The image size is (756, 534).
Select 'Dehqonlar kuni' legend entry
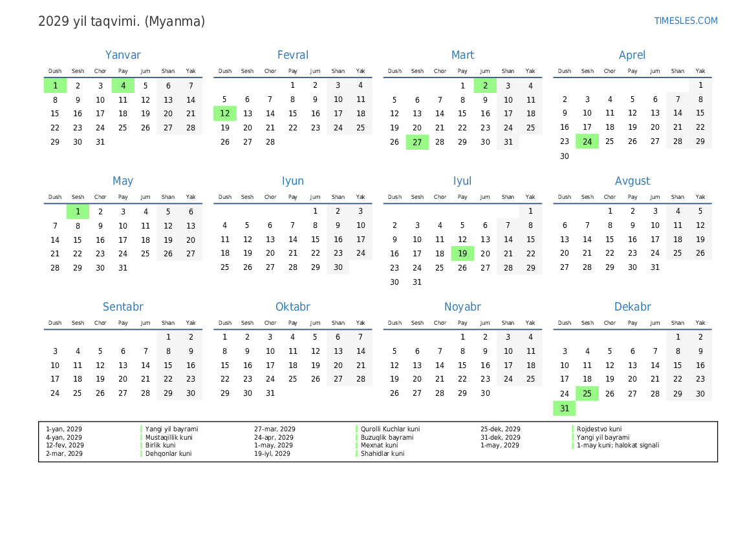coord(168,454)
